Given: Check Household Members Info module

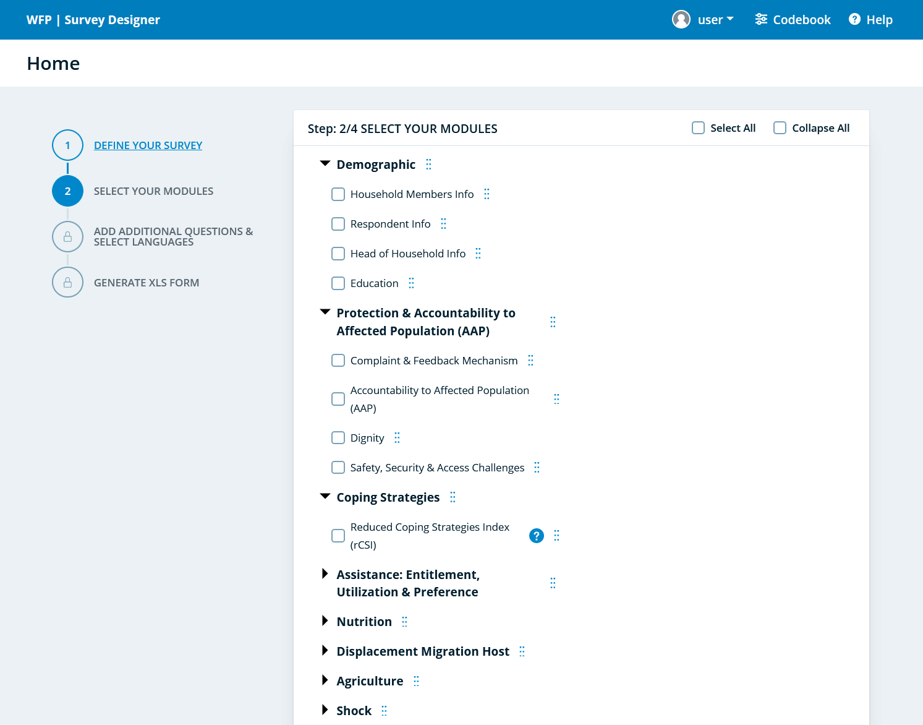Looking at the screenshot, I should click(x=338, y=194).
